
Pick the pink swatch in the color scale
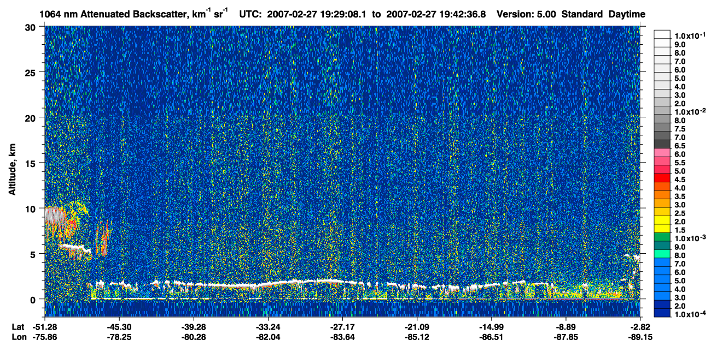(x=662, y=152)
